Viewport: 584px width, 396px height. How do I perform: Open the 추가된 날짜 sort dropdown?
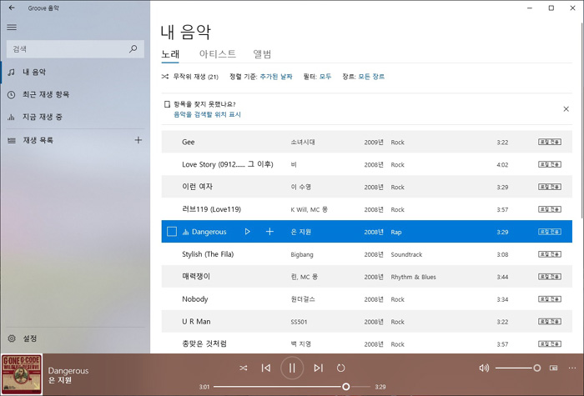276,77
